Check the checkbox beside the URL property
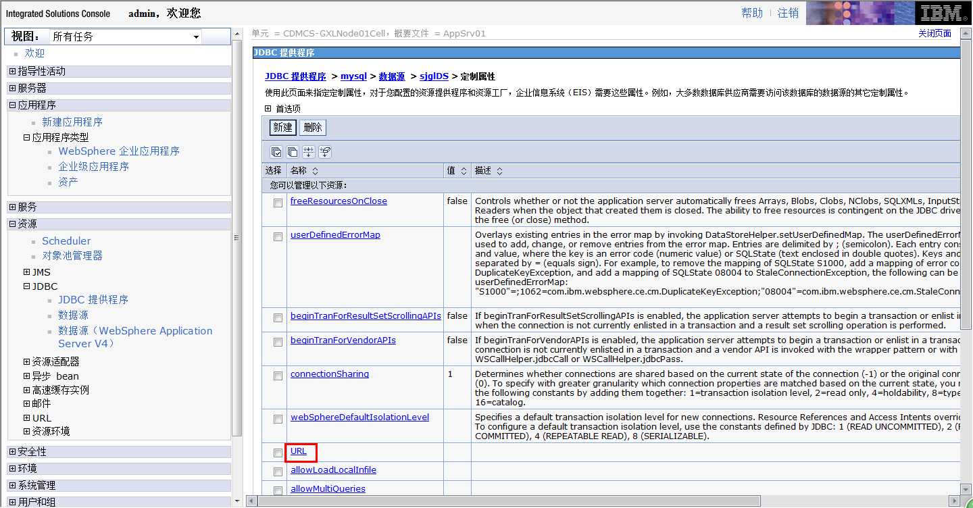Viewport: 973px width, 508px height. (278, 453)
